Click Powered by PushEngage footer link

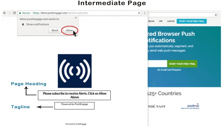tap(76, 124)
